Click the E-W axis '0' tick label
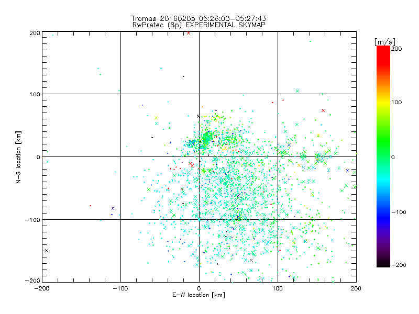This screenshot has height=314, width=419. [199, 288]
